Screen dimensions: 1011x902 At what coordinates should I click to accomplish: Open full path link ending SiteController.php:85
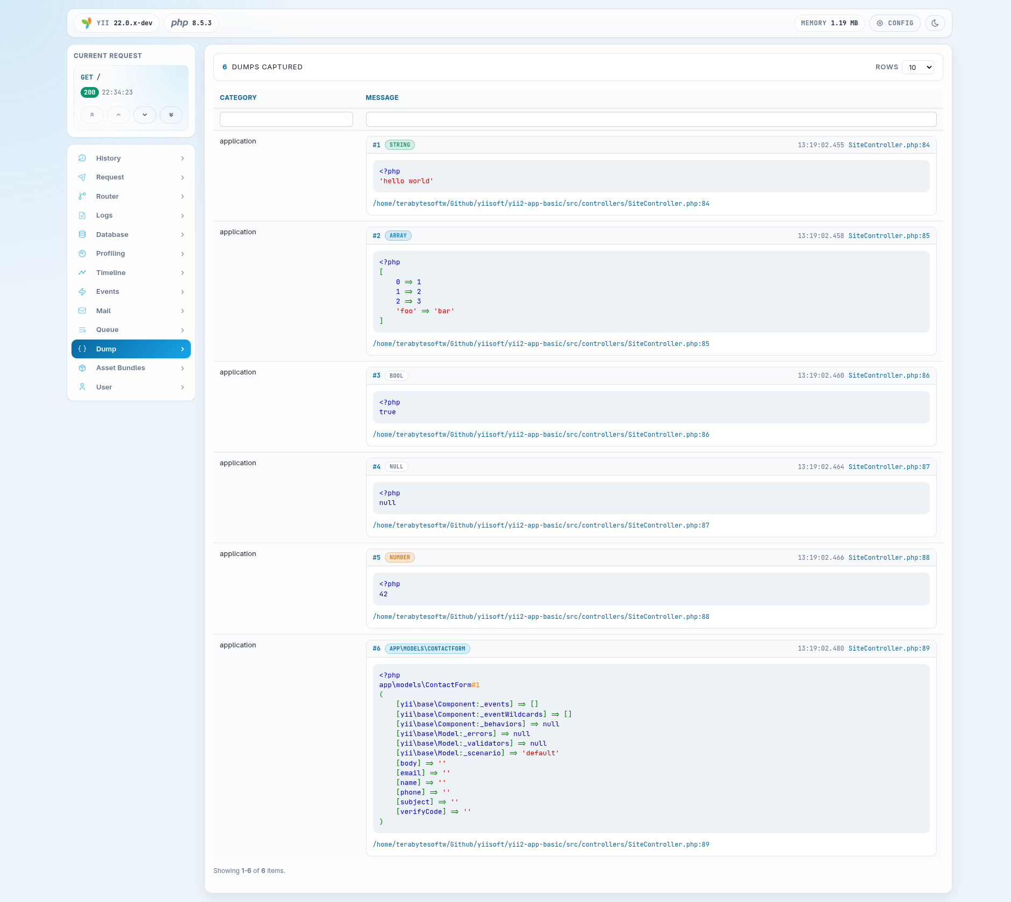point(541,344)
